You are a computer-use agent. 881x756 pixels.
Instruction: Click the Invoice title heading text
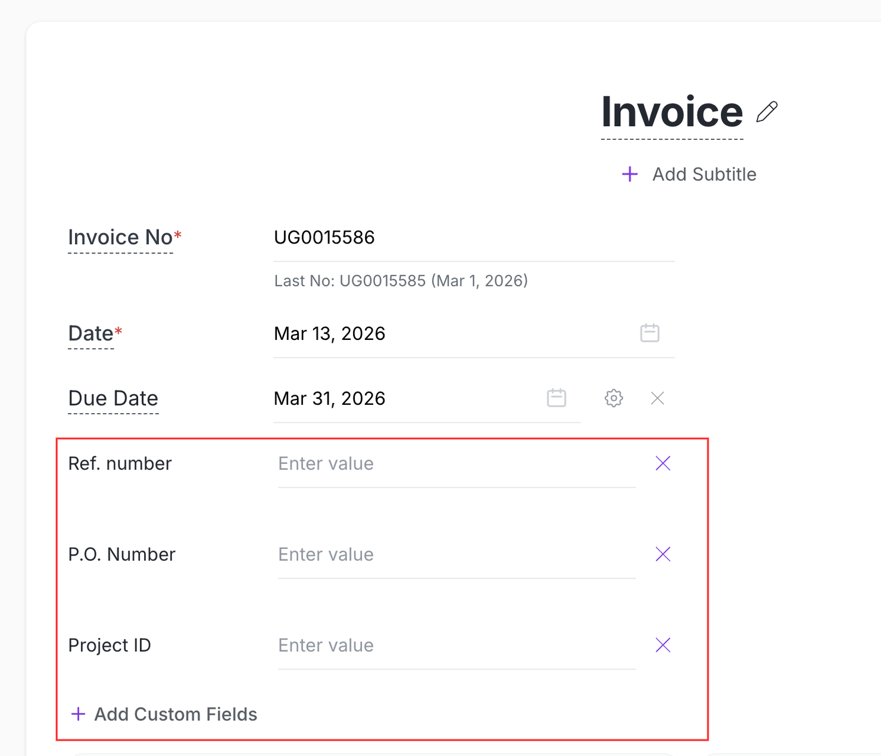[671, 112]
